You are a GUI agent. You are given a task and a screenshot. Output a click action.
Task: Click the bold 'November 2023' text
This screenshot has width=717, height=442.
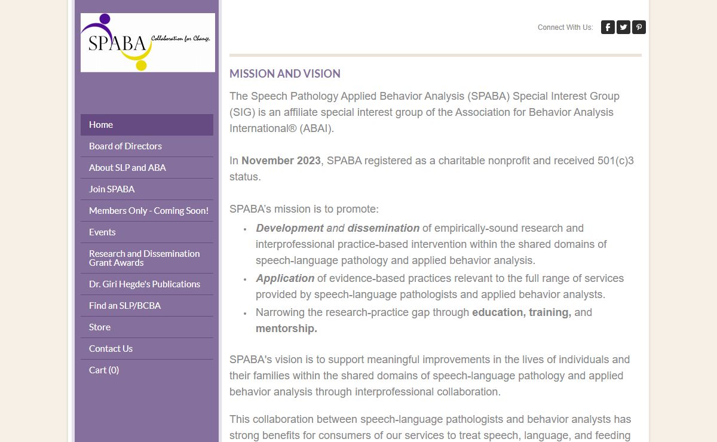(x=281, y=161)
